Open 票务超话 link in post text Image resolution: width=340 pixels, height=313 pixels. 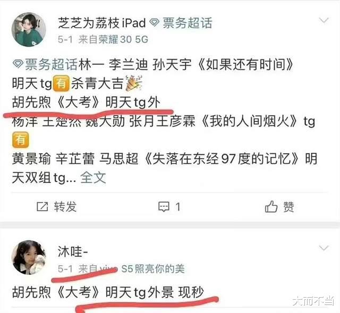tap(51, 64)
